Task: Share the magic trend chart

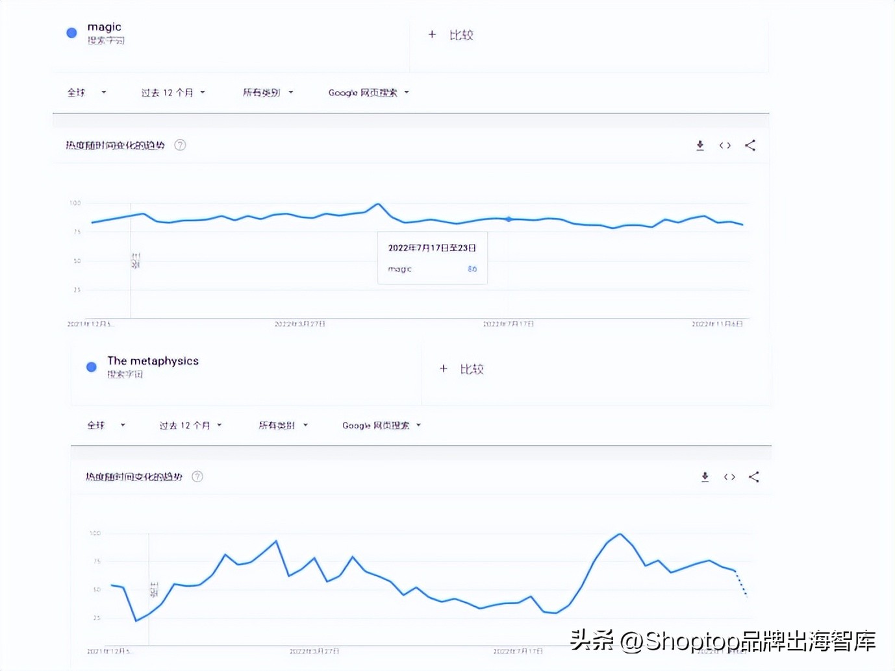Action: (x=750, y=145)
